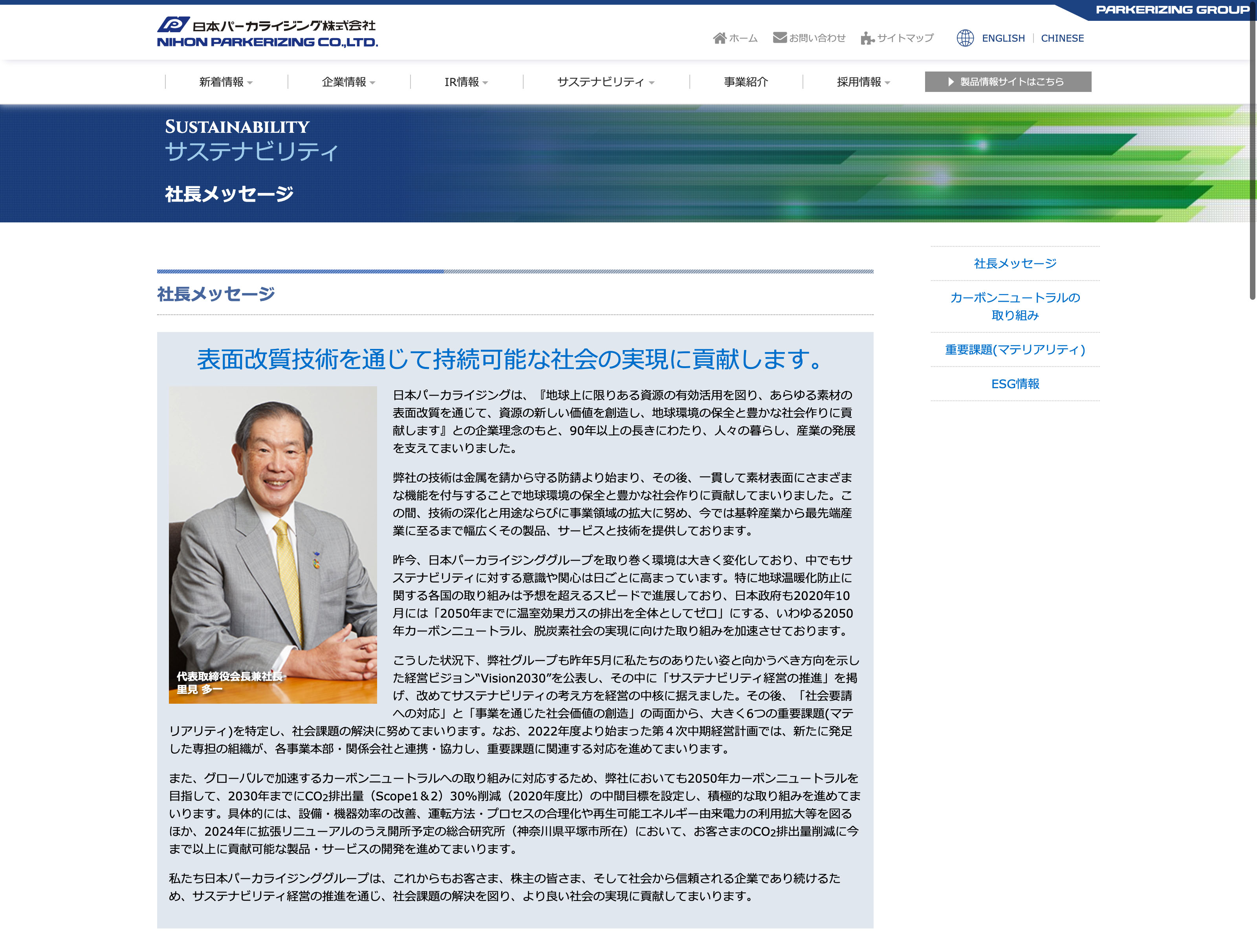Expand the 採用情報 dropdown menu
Image resolution: width=1257 pixels, height=943 pixels.
click(863, 82)
